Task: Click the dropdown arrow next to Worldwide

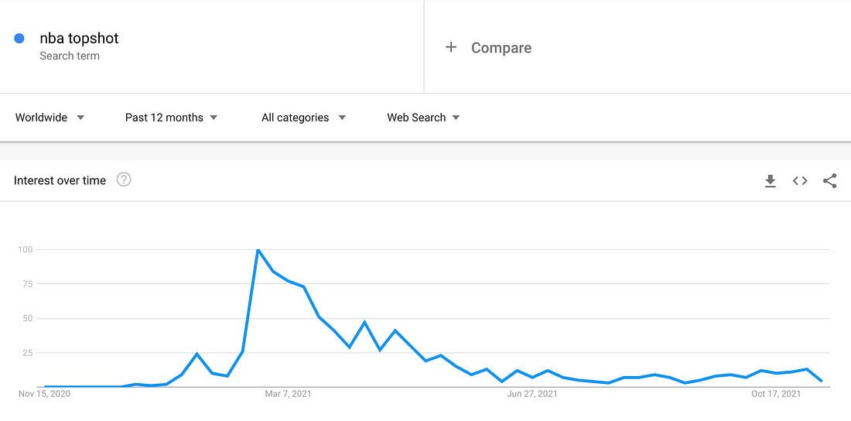Action: pos(80,118)
